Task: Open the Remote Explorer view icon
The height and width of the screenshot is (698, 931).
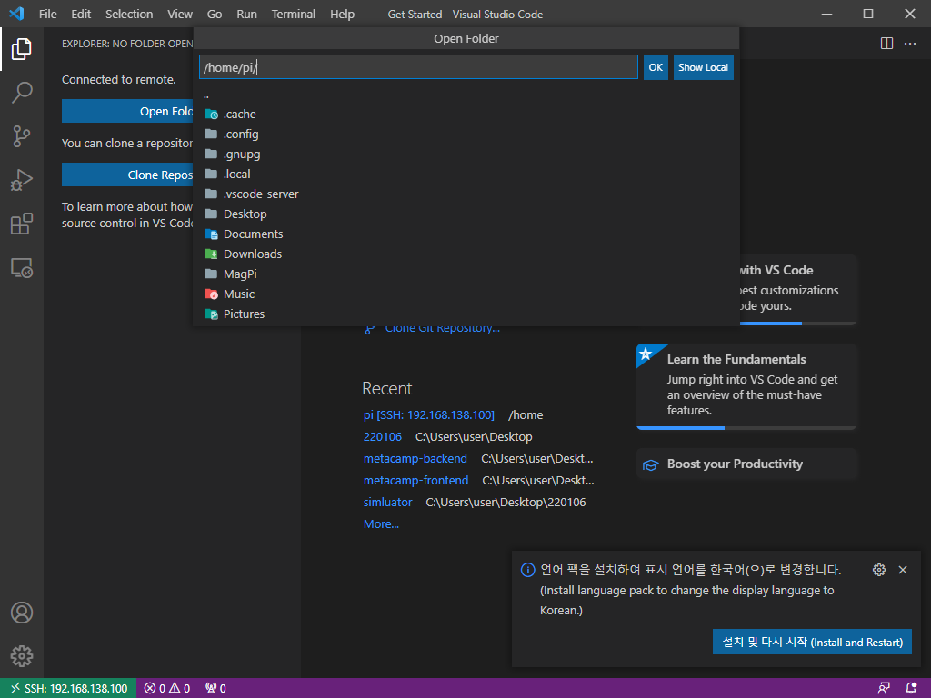Action: (22, 268)
